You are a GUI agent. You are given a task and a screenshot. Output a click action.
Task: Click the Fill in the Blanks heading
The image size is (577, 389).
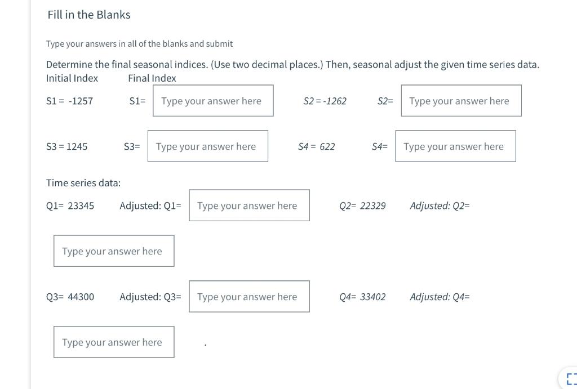88,15
